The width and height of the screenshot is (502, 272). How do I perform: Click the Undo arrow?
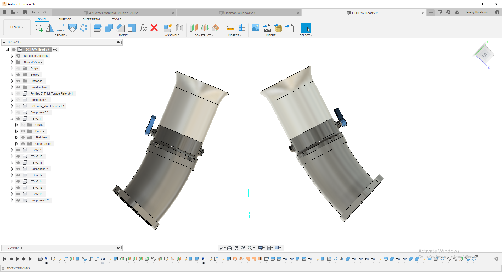point(33,12)
